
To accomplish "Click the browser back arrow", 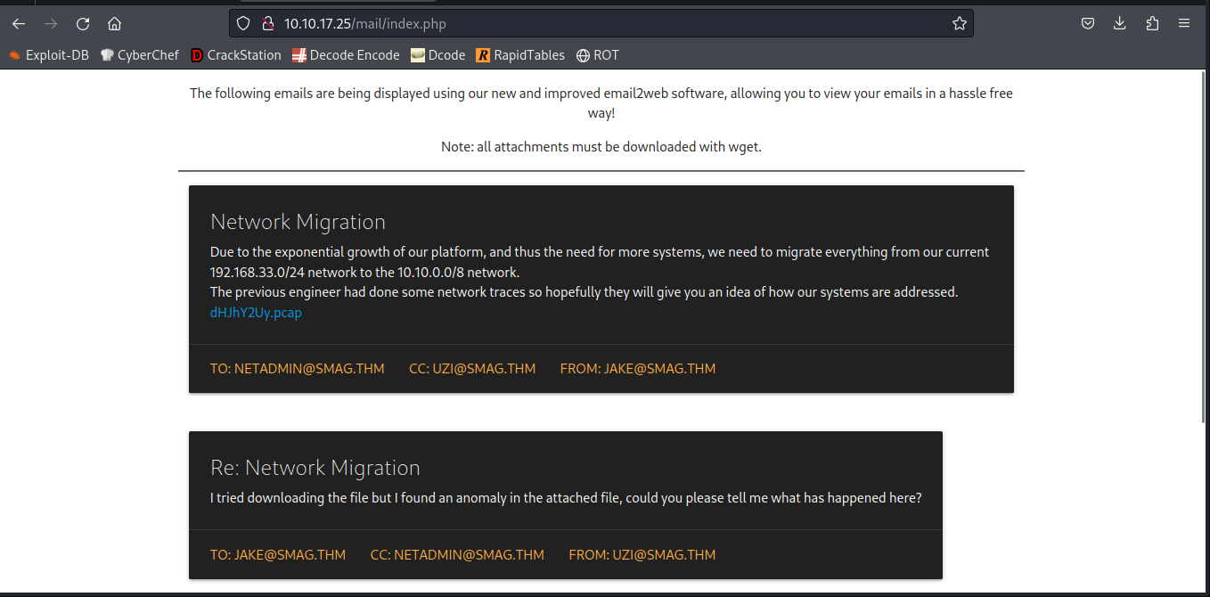I will [19, 24].
